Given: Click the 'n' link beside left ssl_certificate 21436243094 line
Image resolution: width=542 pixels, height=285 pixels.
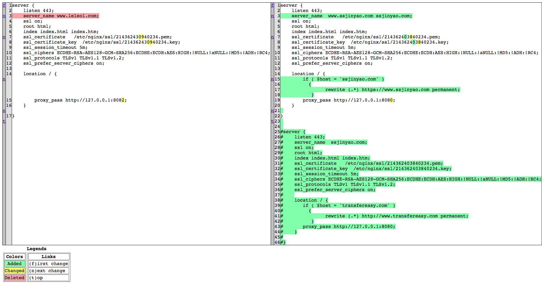Looking at the screenshot, I should 4,37.
